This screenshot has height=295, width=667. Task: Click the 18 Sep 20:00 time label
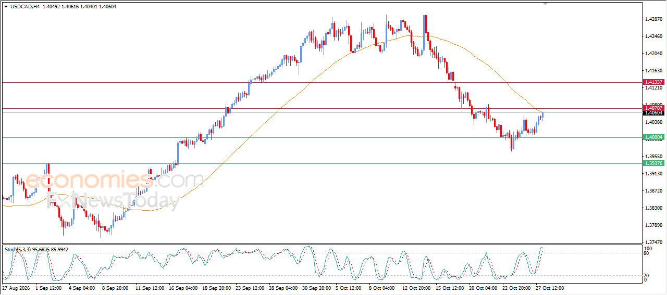coord(217,288)
